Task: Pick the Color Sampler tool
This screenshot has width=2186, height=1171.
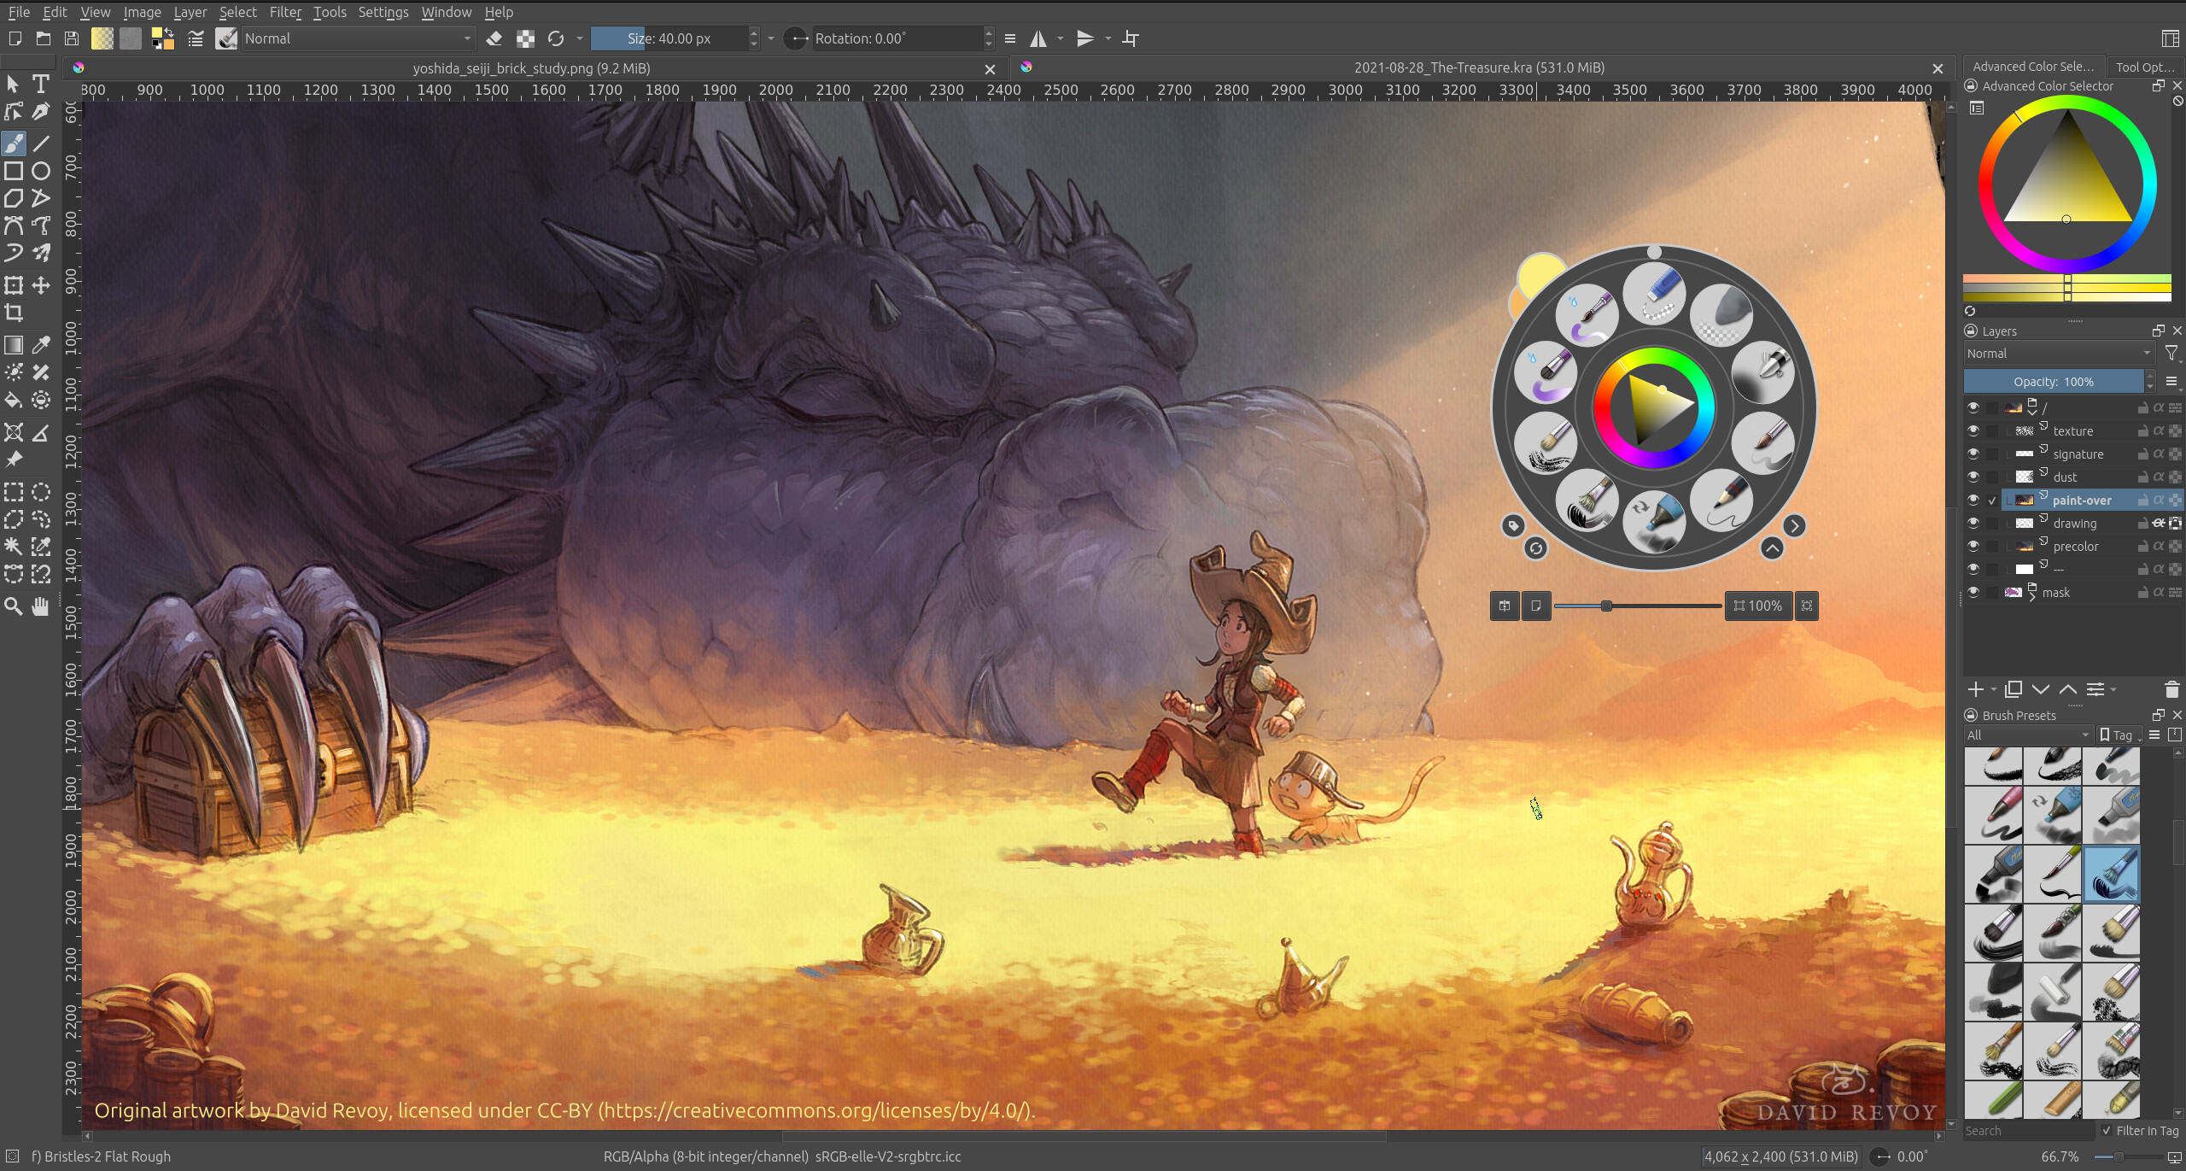Action: pyautogui.click(x=40, y=345)
